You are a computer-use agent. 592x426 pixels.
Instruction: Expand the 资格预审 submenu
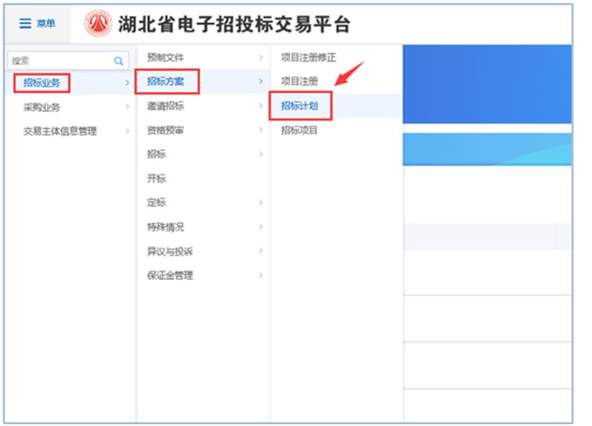260,130
